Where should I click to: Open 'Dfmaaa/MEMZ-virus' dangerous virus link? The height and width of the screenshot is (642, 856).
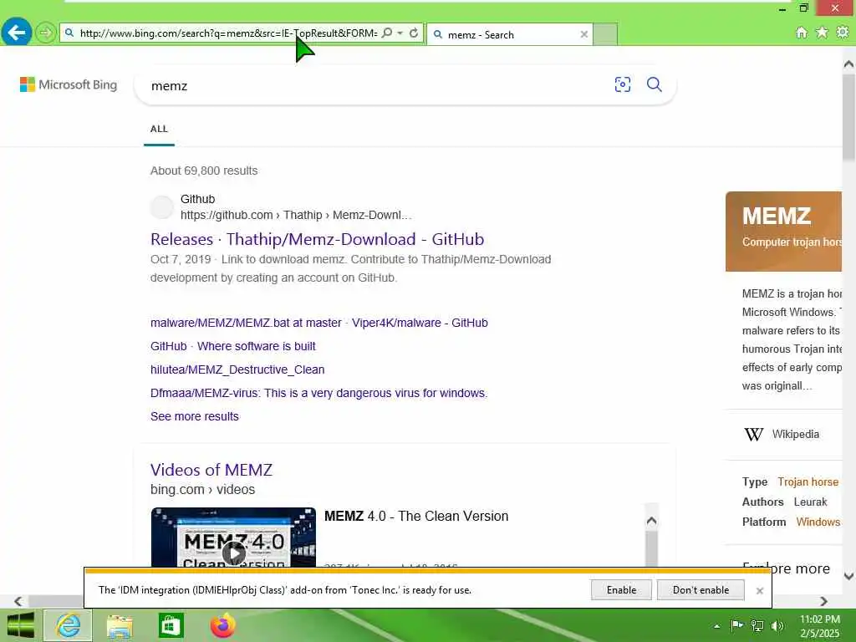tap(318, 393)
